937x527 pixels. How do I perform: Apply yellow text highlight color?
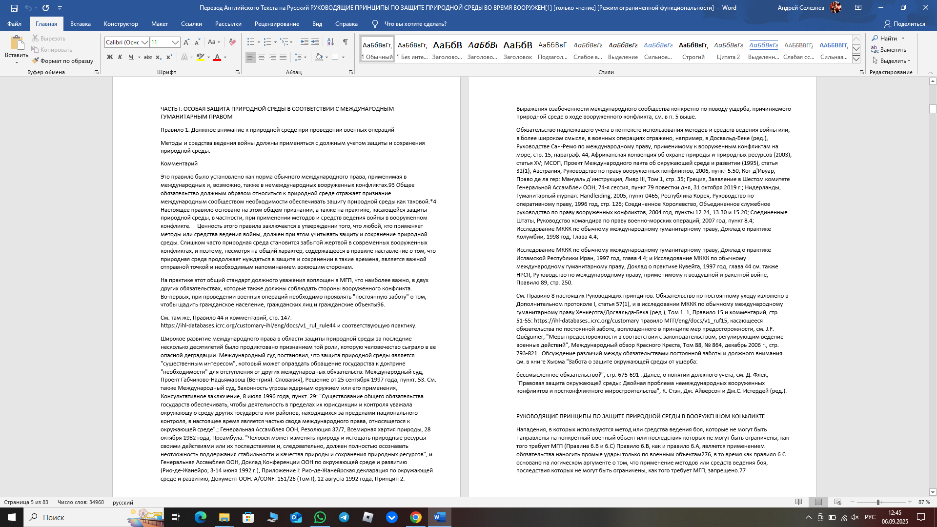(x=200, y=57)
